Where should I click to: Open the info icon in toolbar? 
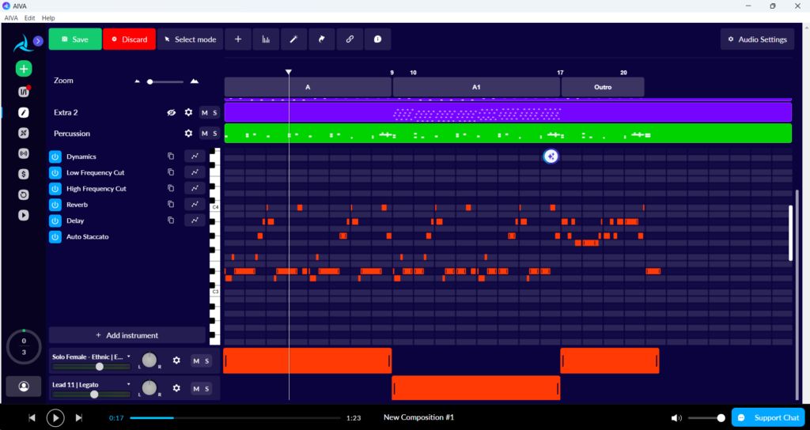click(x=377, y=40)
